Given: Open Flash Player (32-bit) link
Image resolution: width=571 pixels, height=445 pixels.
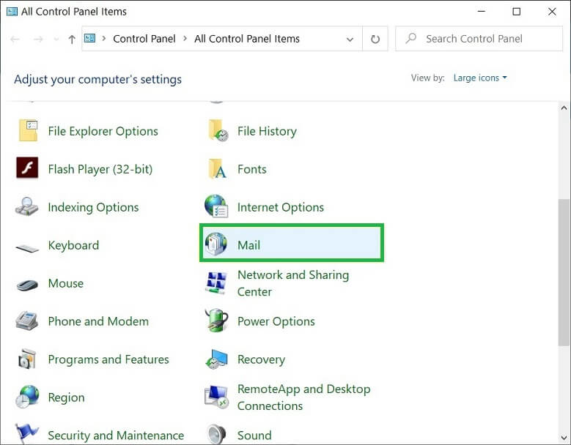Looking at the screenshot, I should pos(100,169).
